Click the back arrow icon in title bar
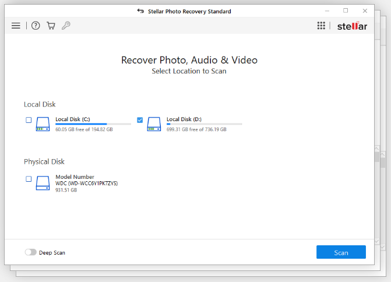The height and width of the screenshot is (282, 391). click(x=140, y=11)
